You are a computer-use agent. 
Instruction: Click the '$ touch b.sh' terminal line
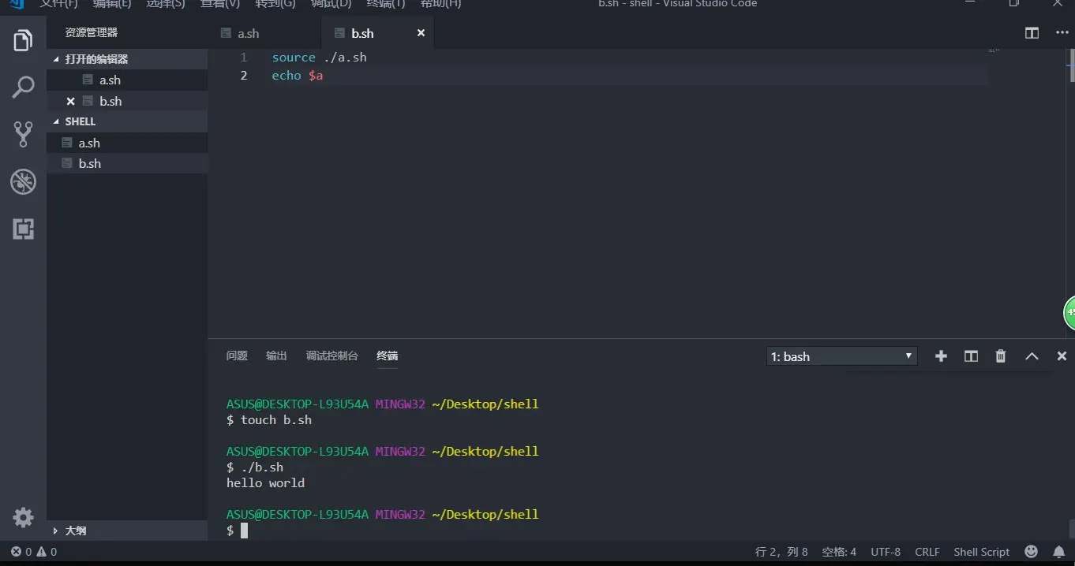coord(269,419)
